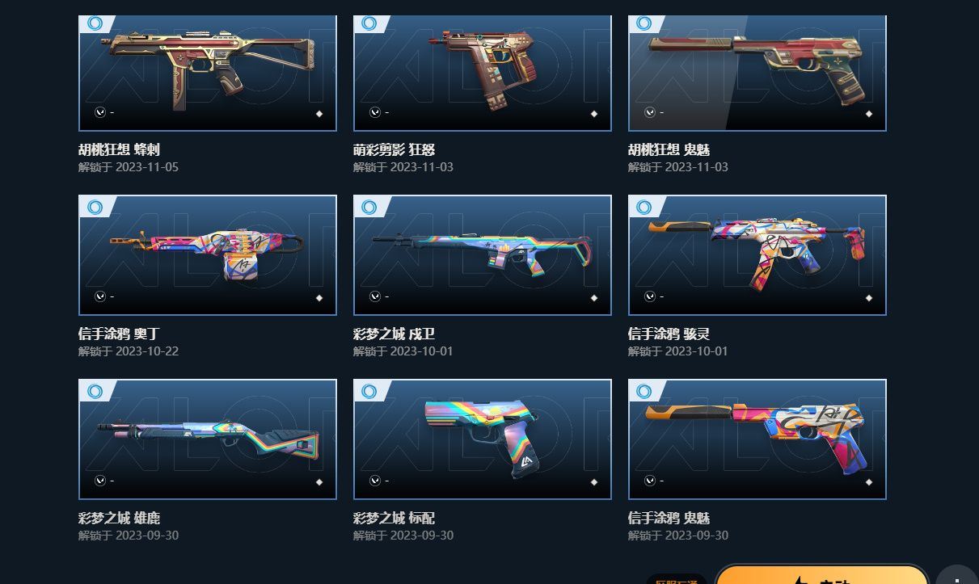
Task: Click the diamond icon on 信手涂鸦 鬼魅 card
Action: pyautogui.click(x=869, y=482)
